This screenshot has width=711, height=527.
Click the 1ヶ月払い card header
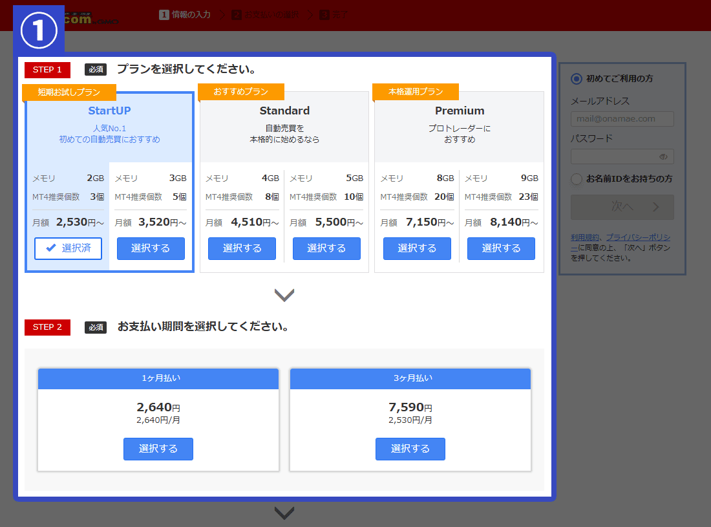(158, 378)
